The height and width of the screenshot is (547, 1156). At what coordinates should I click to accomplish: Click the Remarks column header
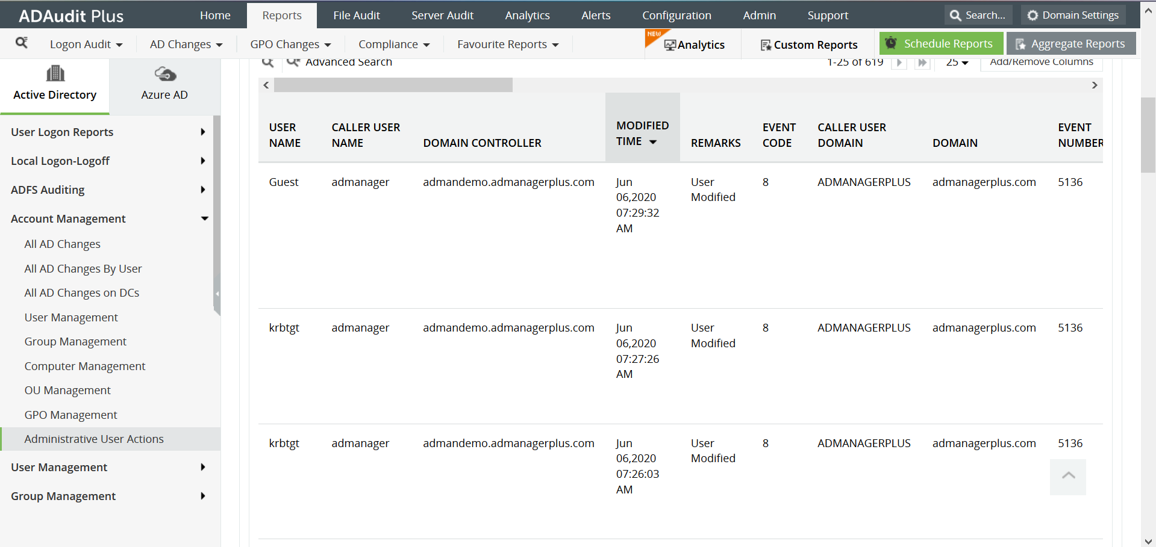(x=716, y=143)
